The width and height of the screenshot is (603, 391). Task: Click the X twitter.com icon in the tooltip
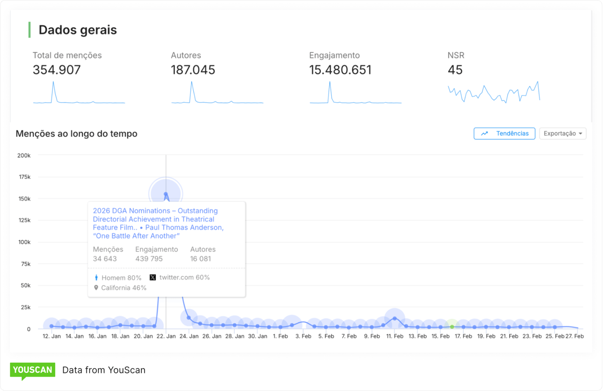(152, 277)
